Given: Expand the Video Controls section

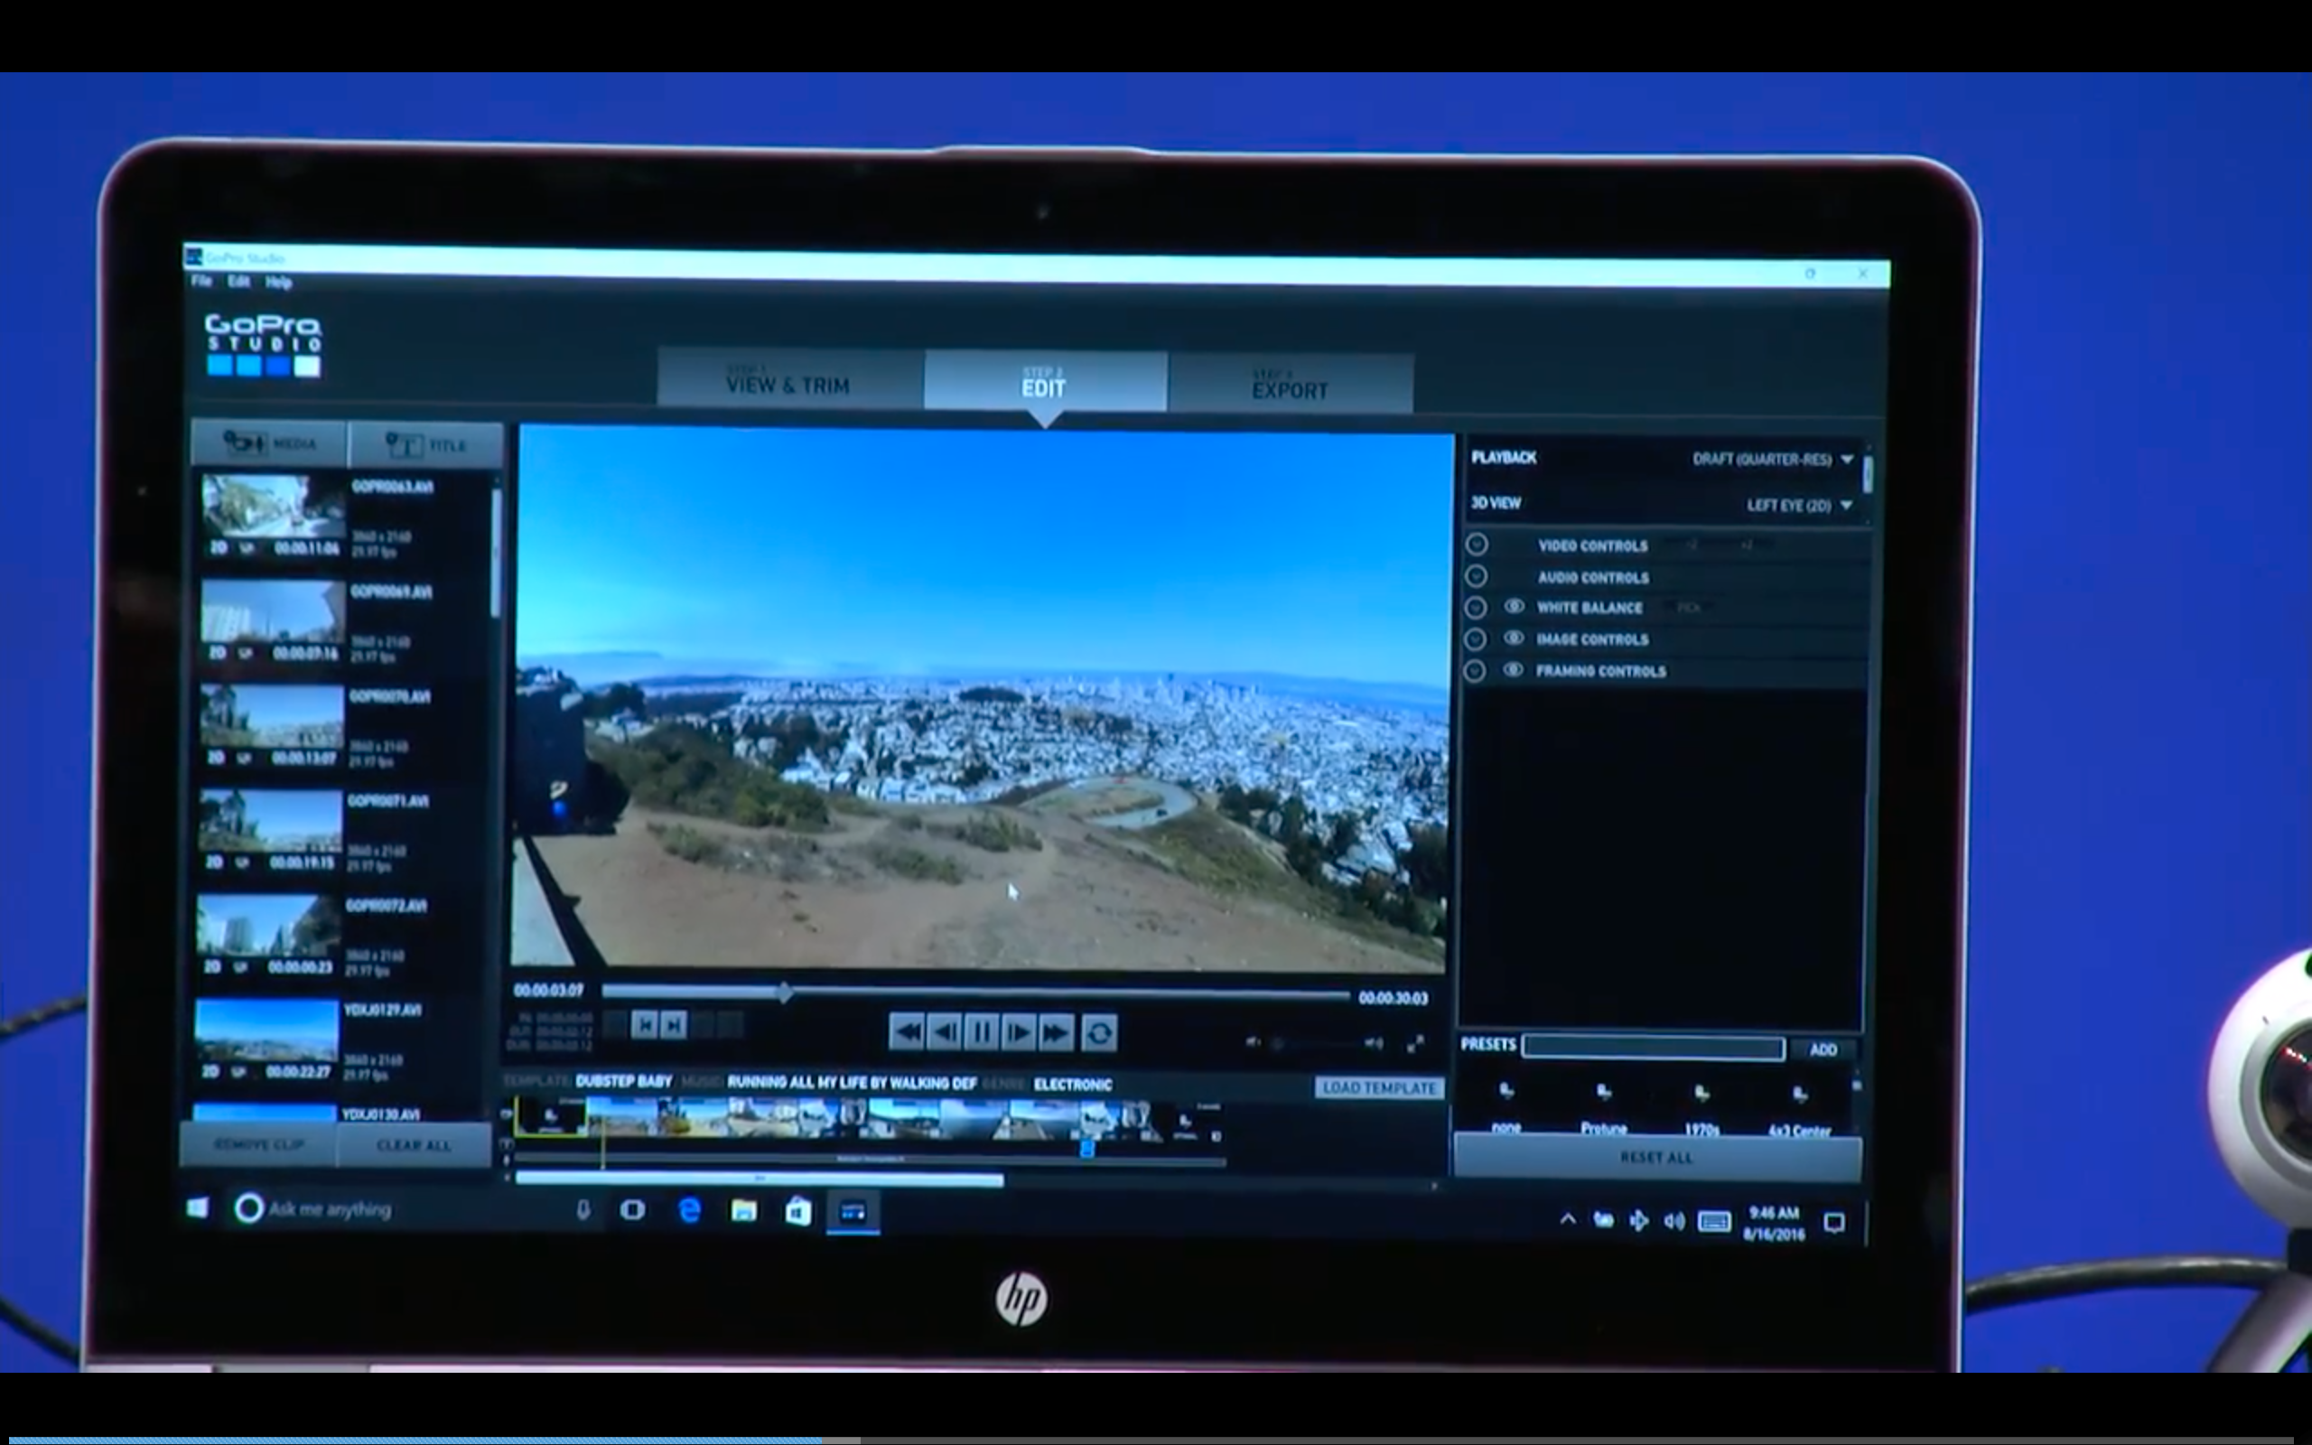Looking at the screenshot, I should (1477, 544).
